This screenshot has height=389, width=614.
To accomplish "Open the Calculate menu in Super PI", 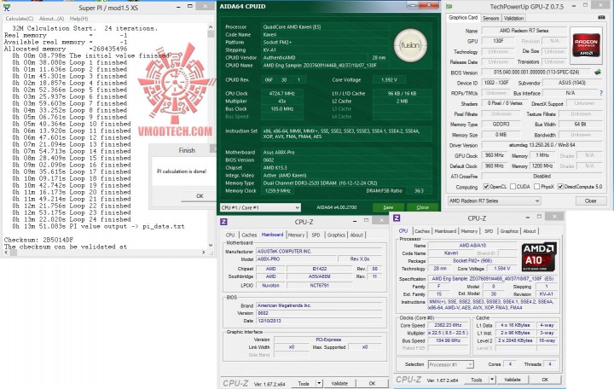I will [19, 19].
